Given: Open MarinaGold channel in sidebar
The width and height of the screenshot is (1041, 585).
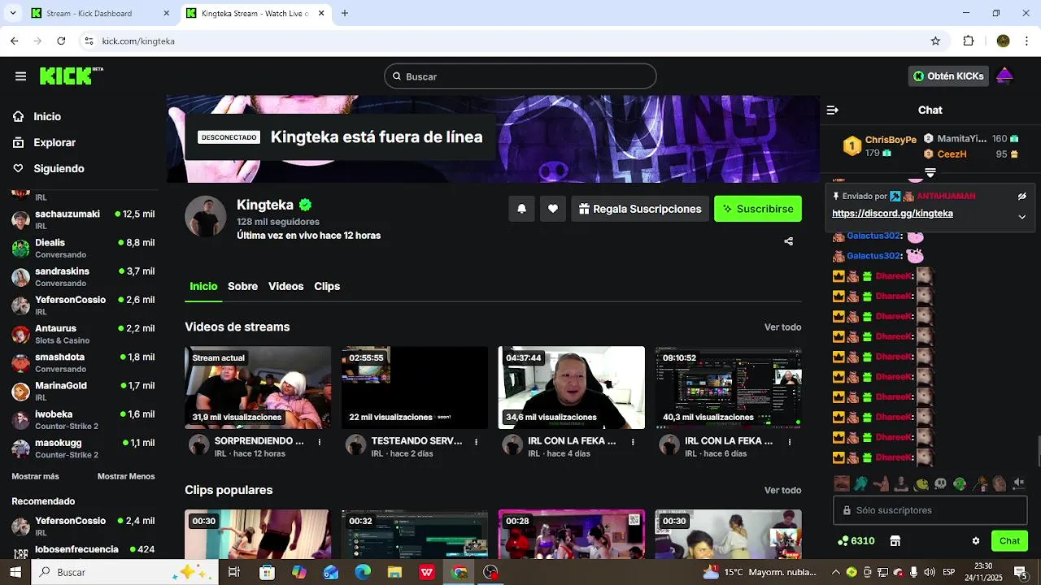Looking at the screenshot, I should click(x=83, y=391).
